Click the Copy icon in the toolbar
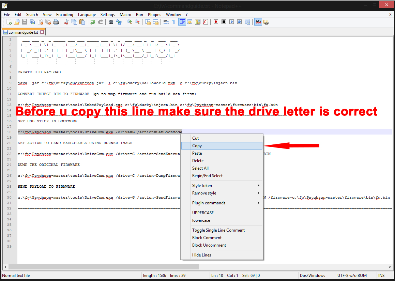The width and height of the screenshot is (395, 281). tap(74, 22)
